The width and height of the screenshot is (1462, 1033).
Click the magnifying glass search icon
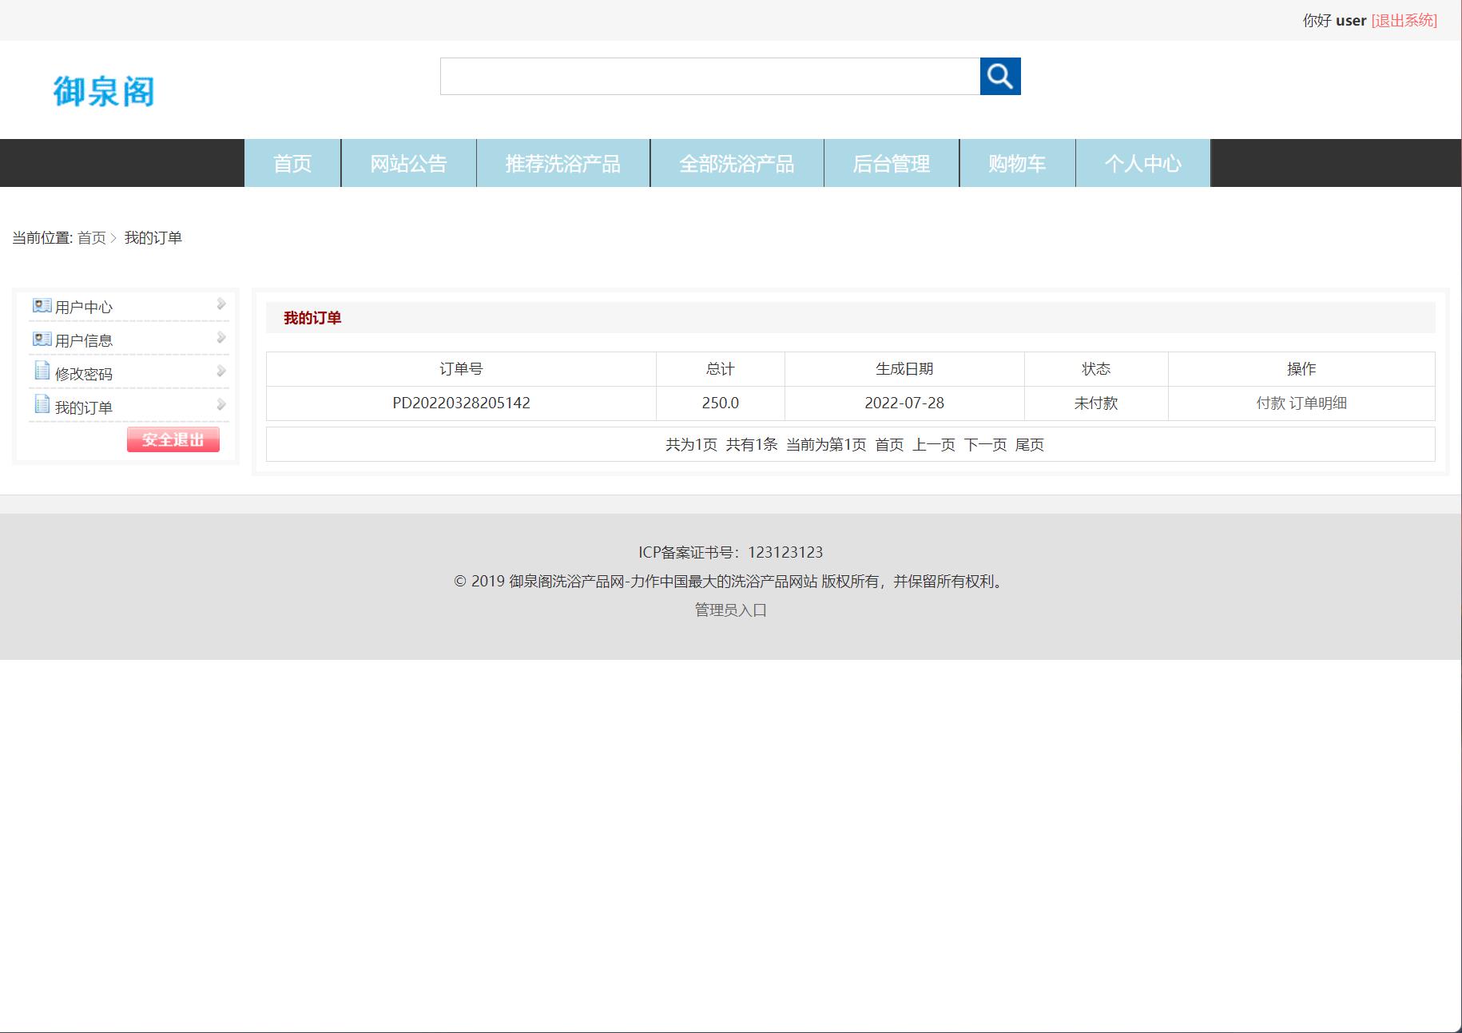(1000, 77)
